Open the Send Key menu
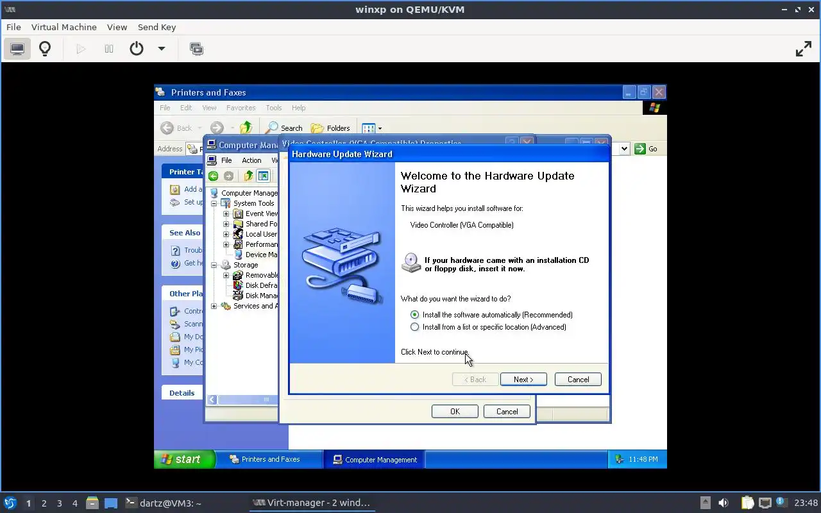Viewport: 821px width, 513px height. 157,27
